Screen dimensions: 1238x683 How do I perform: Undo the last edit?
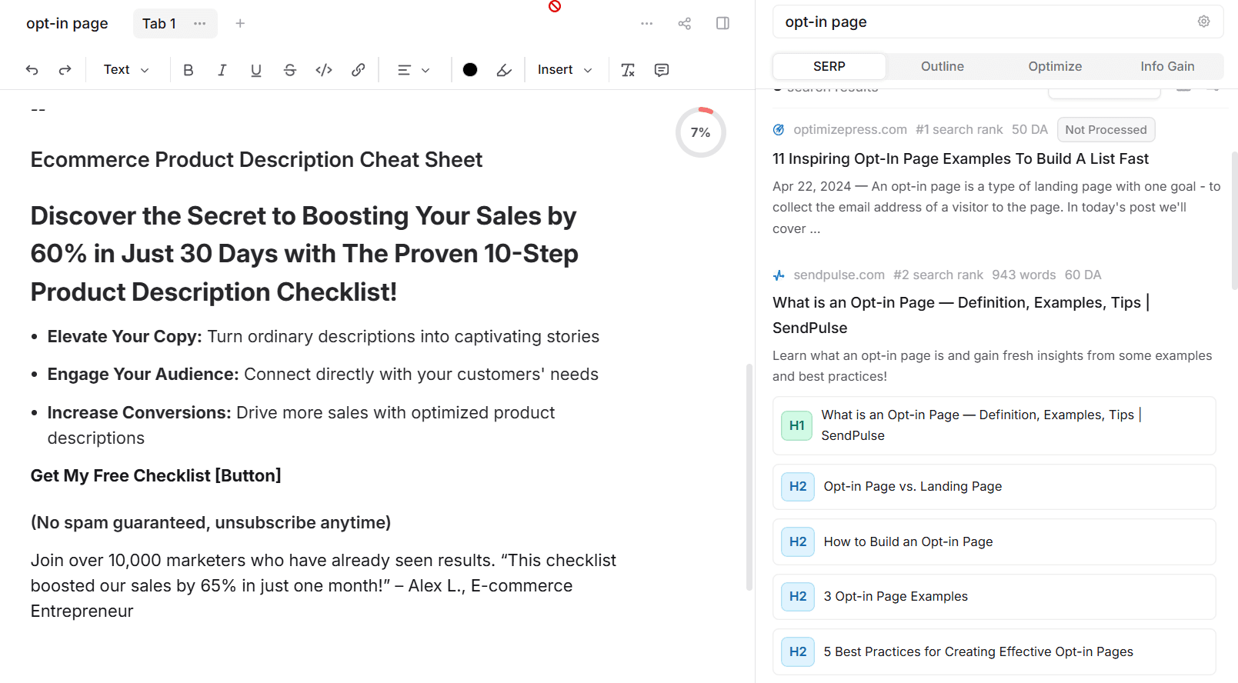pos(32,70)
